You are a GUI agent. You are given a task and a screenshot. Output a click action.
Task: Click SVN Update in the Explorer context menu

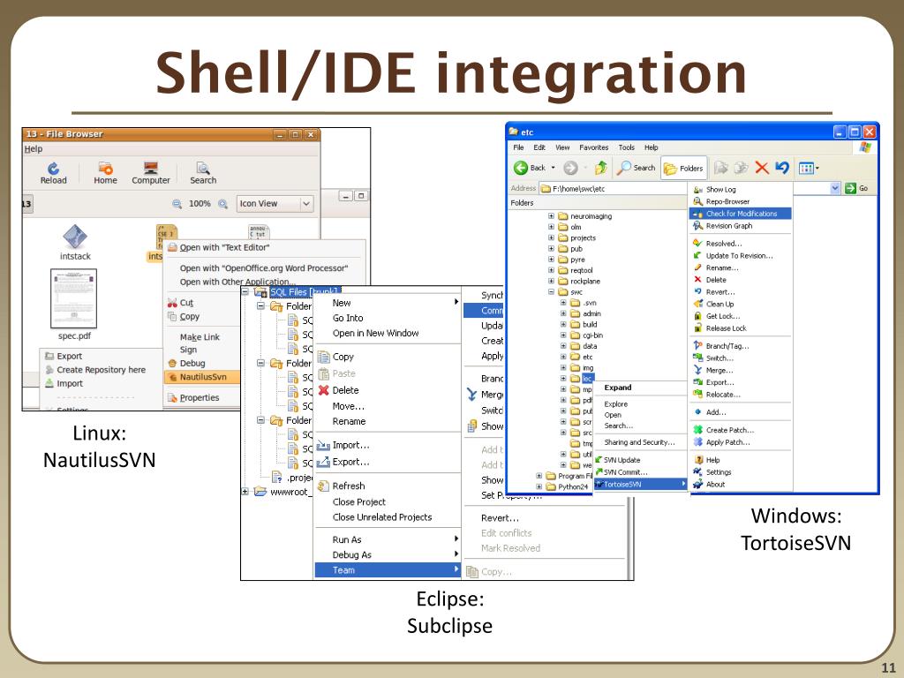click(x=621, y=460)
